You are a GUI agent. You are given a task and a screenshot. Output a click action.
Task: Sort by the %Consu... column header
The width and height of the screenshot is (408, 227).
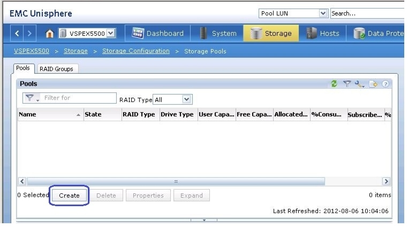point(329,114)
